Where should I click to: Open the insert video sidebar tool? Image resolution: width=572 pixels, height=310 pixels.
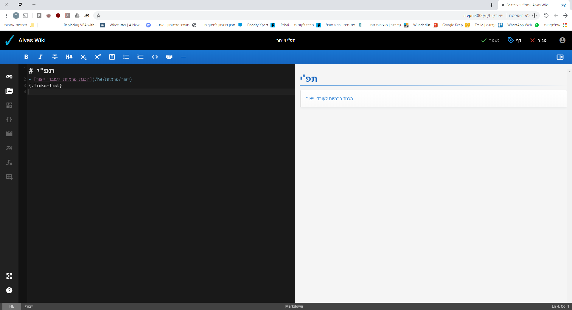pyautogui.click(x=9, y=134)
